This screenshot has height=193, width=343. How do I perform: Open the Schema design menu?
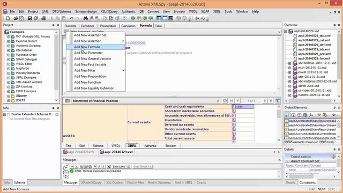pyautogui.click(x=86, y=12)
